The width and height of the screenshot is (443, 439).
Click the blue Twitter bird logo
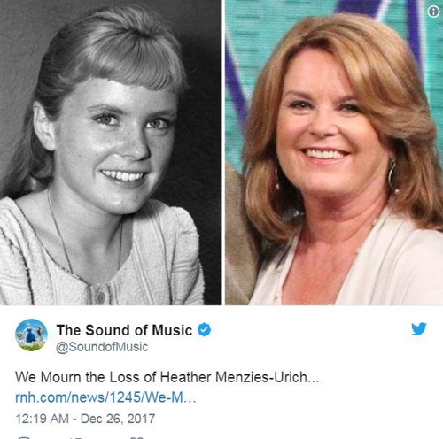point(419,328)
